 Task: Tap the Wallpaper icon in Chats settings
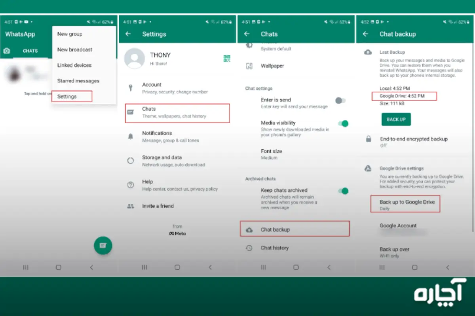pyautogui.click(x=250, y=66)
